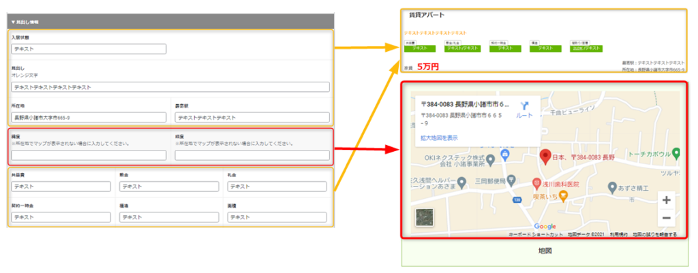The height and width of the screenshot is (273, 698).
Task: Click the 入居状態 text field
Action: (x=89, y=49)
